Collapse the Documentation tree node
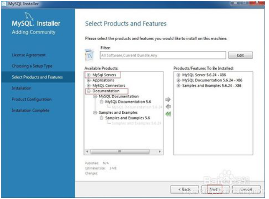The height and width of the screenshot is (199, 269). point(88,91)
